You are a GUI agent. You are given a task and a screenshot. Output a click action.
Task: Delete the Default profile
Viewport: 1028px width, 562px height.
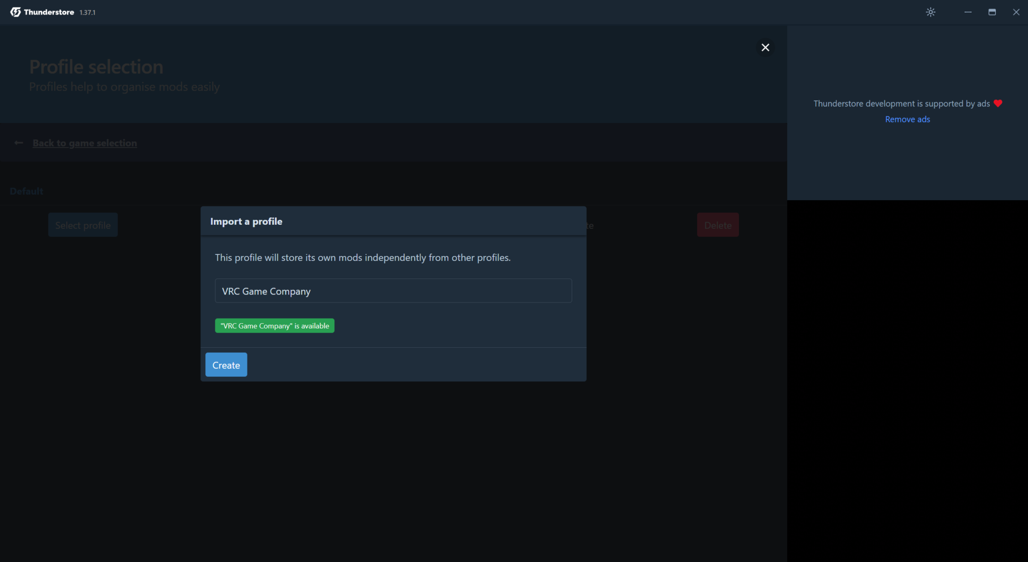(x=718, y=225)
